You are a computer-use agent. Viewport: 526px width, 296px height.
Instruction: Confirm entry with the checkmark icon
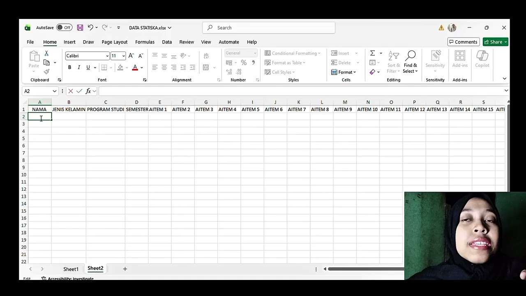tap(79, 91)
